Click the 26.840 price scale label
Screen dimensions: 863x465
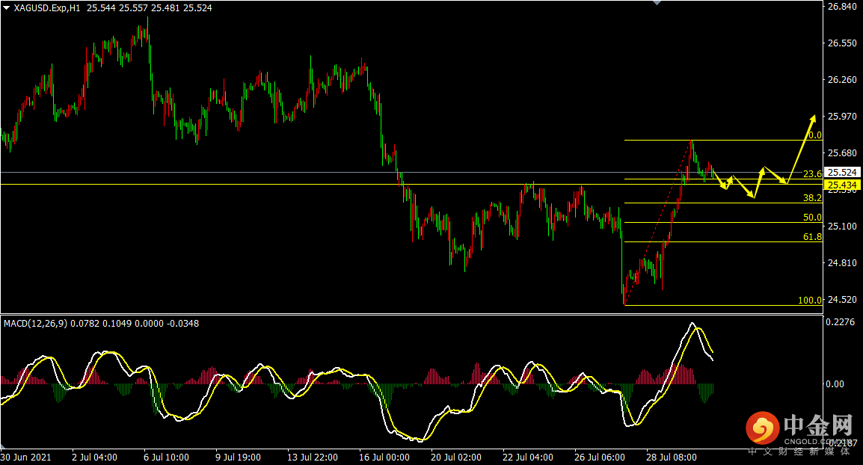click(842, 7)
